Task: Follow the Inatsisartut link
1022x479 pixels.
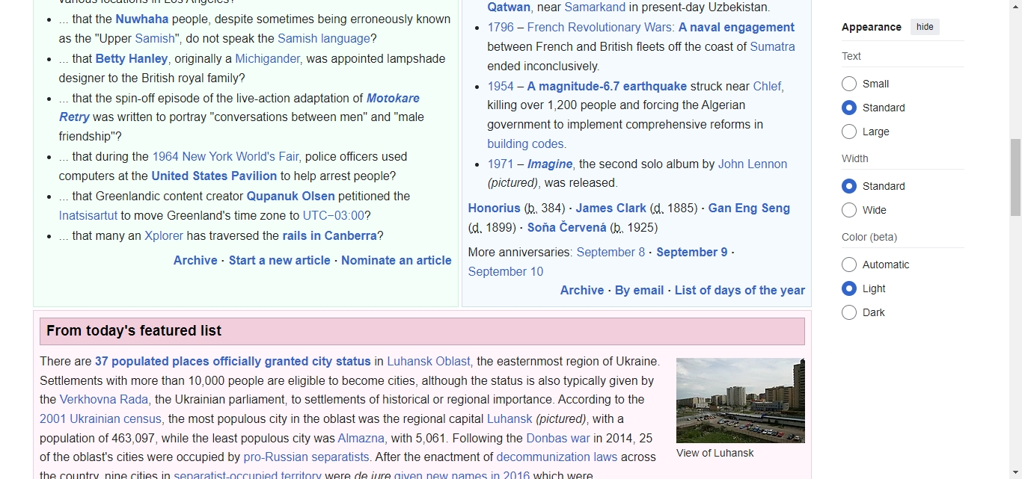Action: [x=88, y=215]
